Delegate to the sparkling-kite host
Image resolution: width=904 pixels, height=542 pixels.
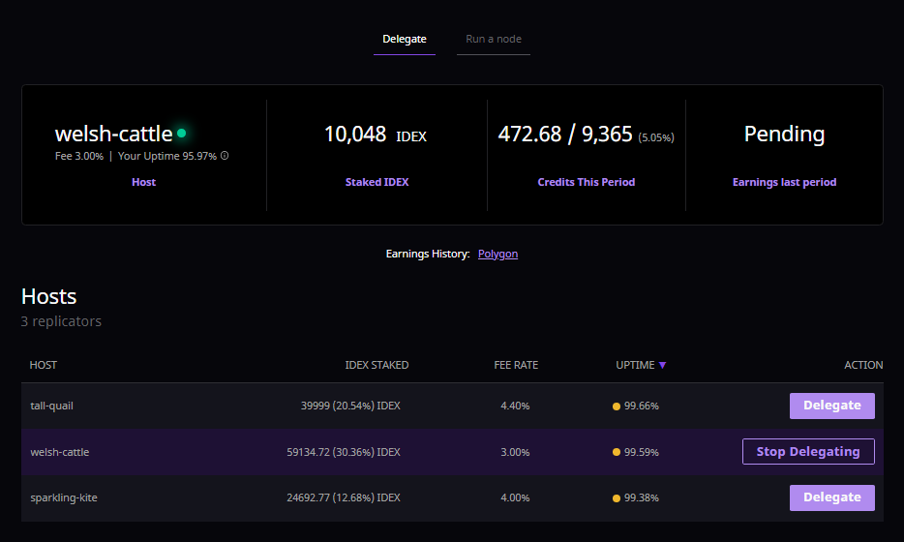pos(832,497)
